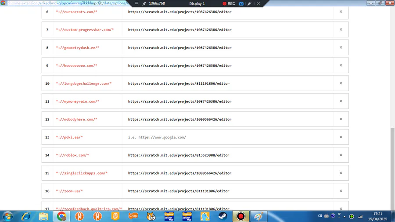Select the *://nobodyhere.com/* pattern
The height and width of the screenshot is (222, 395).
click(x=76, y=119)
